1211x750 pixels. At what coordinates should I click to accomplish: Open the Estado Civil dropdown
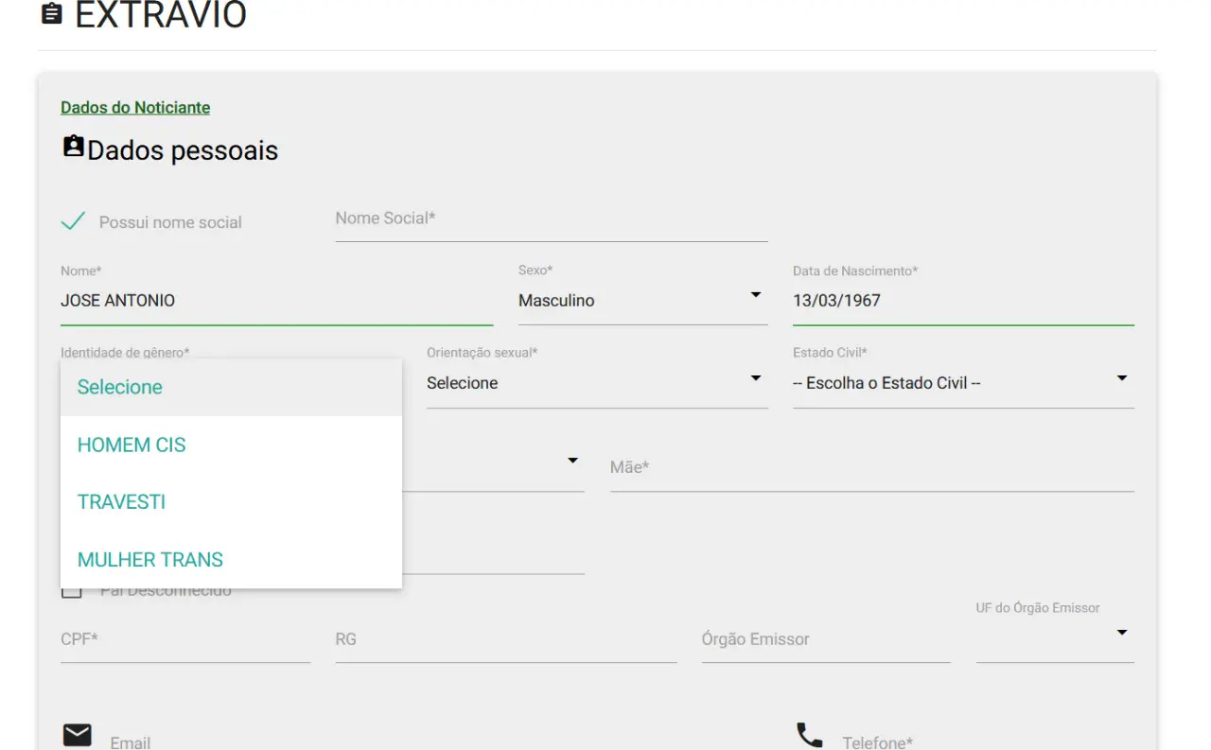tap(962, 383)
